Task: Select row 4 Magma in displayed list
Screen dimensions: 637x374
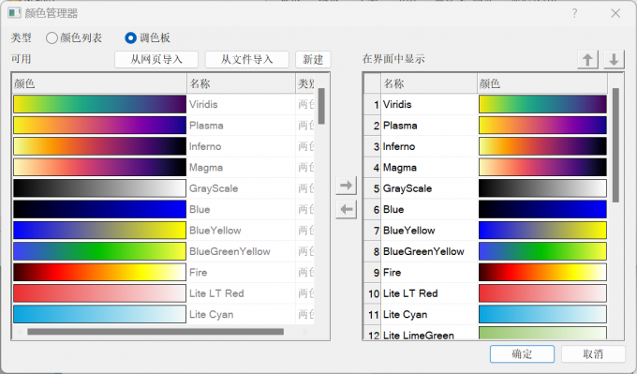Action: 485,168
